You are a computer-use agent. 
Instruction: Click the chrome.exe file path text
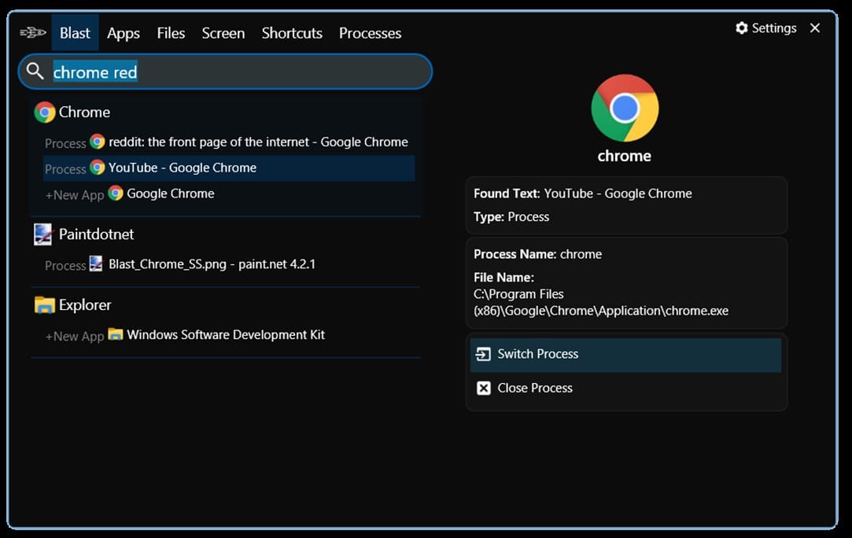click(601, 302)
